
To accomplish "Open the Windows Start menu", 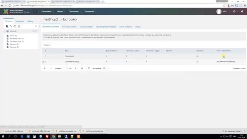I will (3, 136).
